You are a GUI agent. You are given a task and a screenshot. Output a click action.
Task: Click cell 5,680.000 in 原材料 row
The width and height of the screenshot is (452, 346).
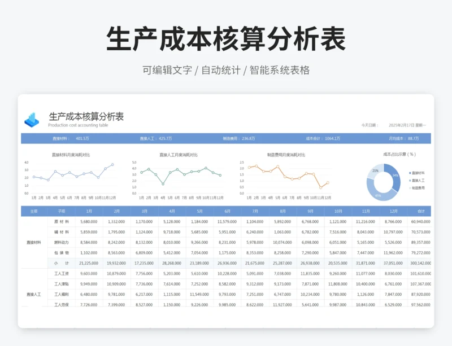coord(89,222)
